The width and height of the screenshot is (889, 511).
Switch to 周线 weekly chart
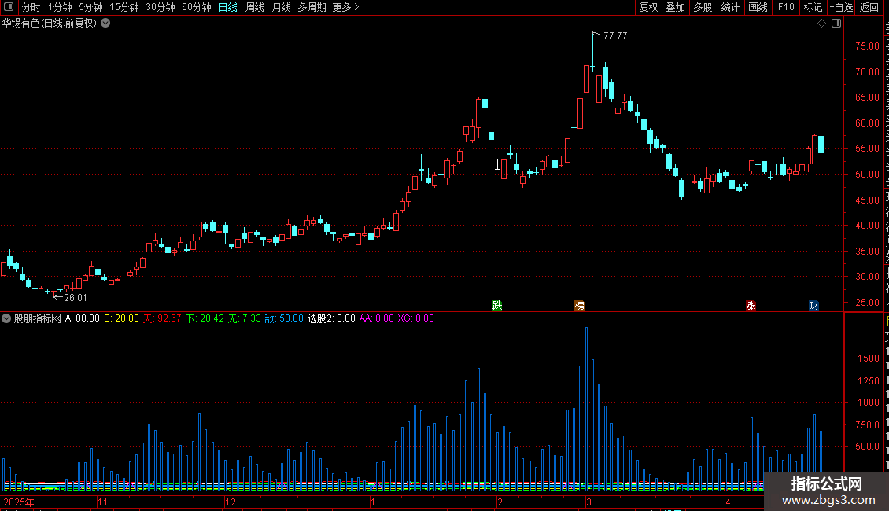point(255,7)
